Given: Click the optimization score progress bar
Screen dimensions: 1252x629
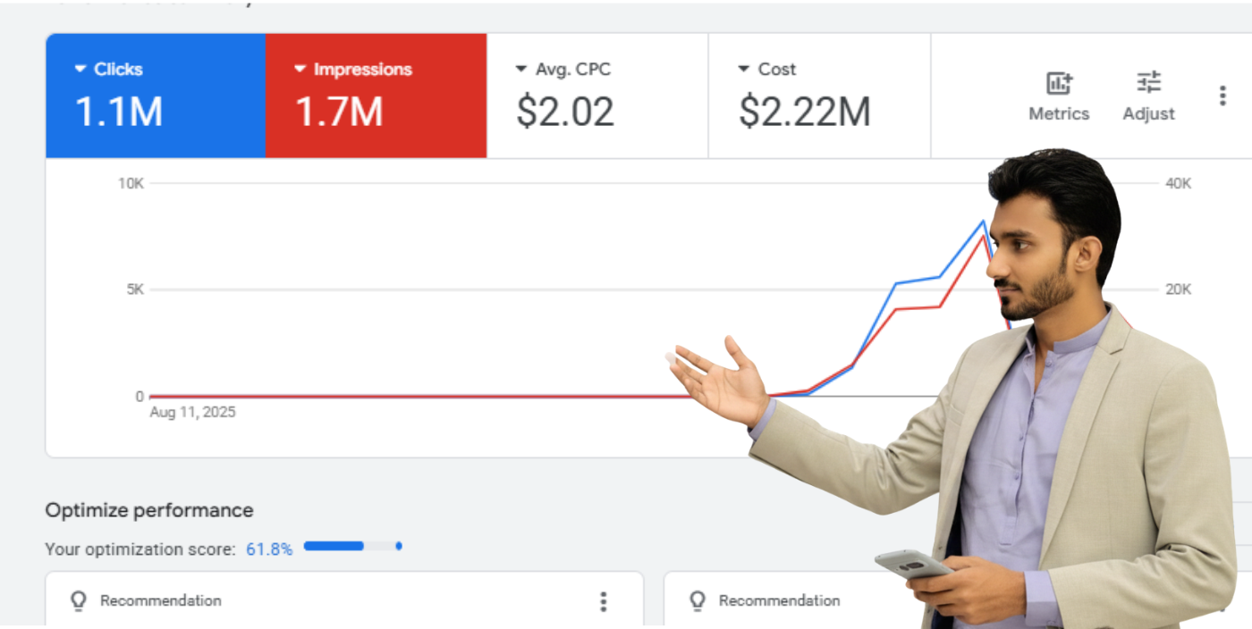Looking at the screenshot, I should click(x=351, y=546).
